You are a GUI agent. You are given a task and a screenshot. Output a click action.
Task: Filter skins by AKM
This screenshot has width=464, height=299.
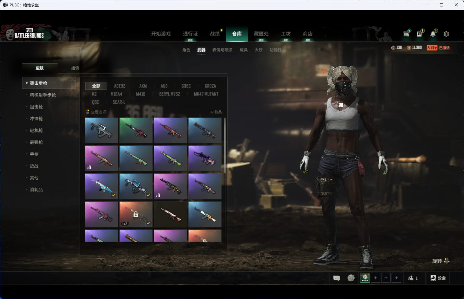143,86
